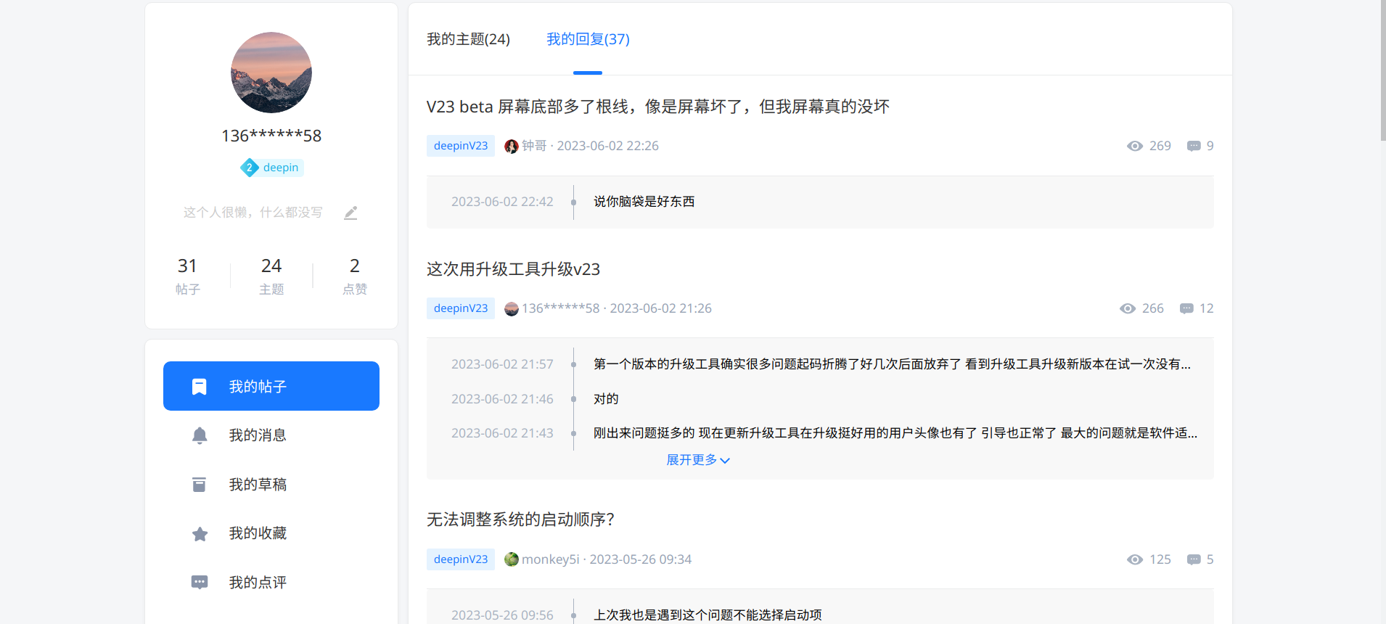Click the comment icon showing 5 replies
The height and width of the screenshot is (624, 1386).
(x=1194, y=559)
